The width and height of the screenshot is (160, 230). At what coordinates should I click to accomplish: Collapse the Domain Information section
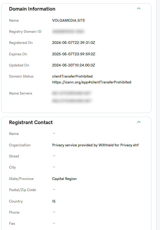click(x=139, y=8)
